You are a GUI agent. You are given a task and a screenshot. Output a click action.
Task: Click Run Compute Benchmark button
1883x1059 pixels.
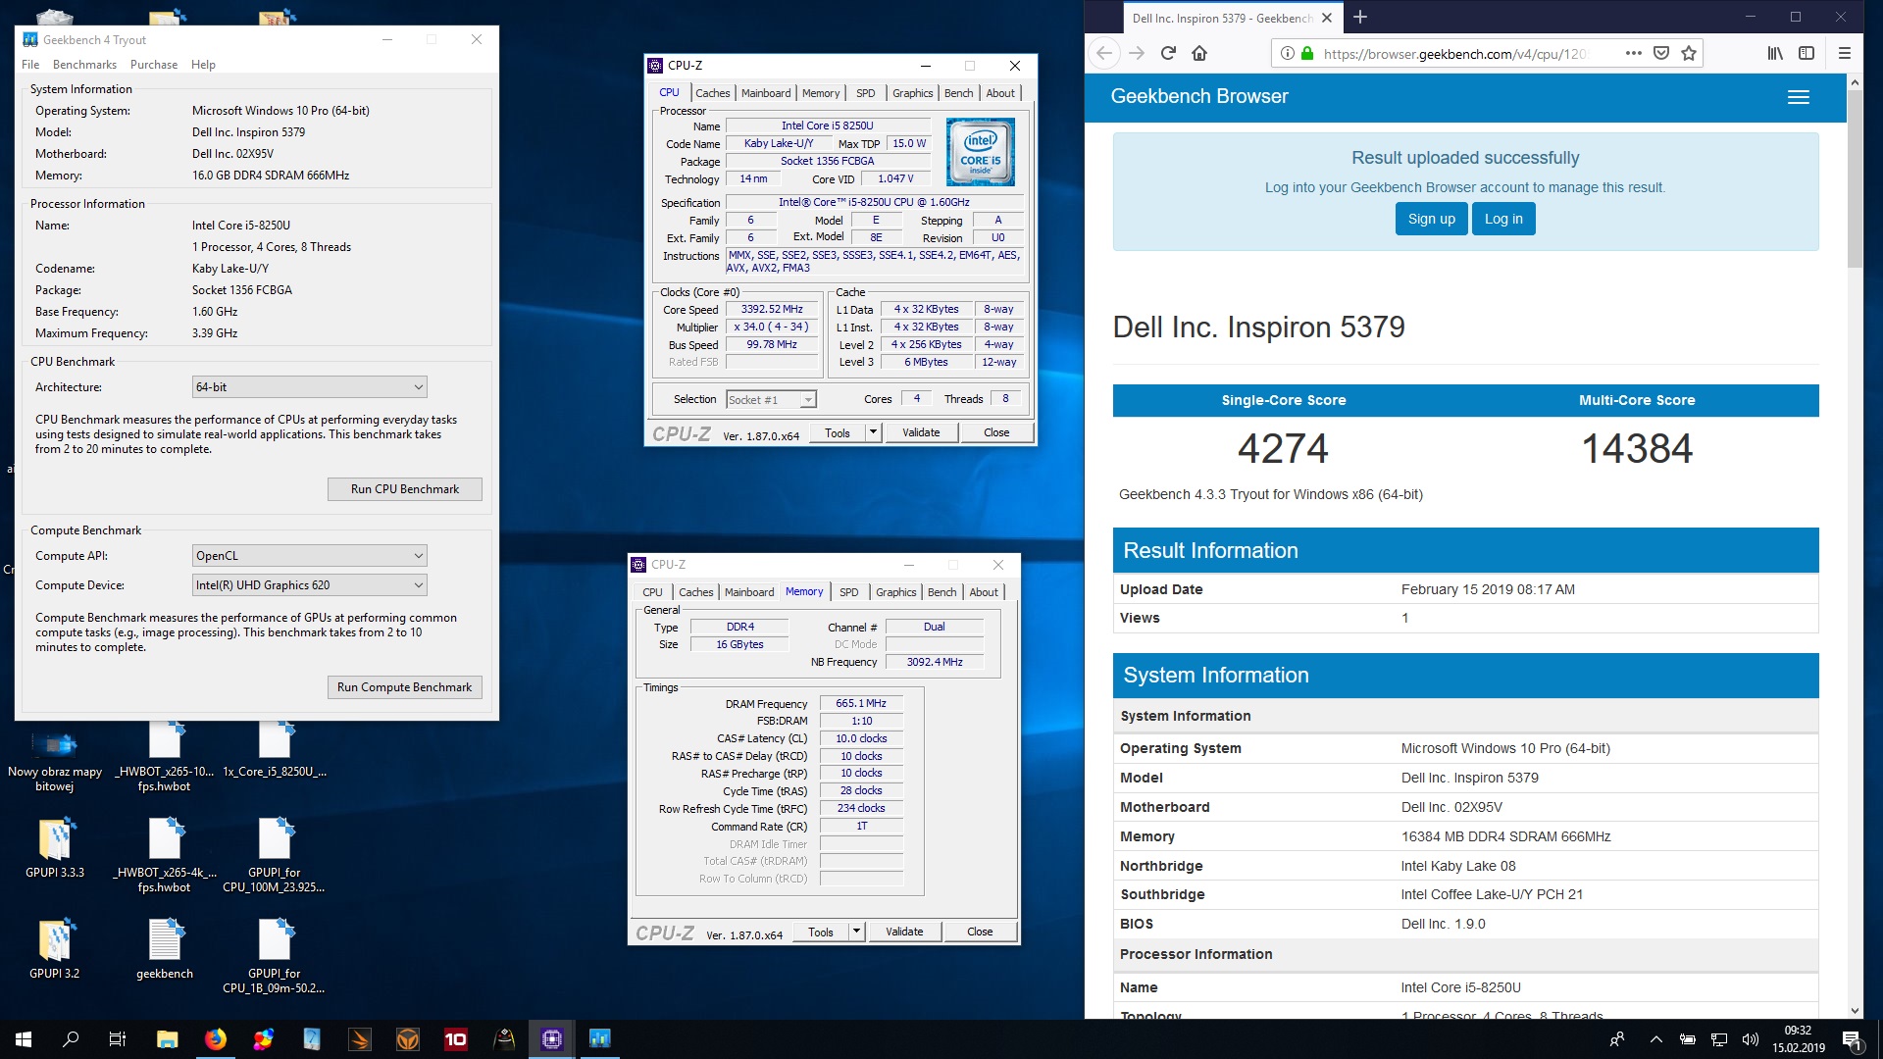405,687
